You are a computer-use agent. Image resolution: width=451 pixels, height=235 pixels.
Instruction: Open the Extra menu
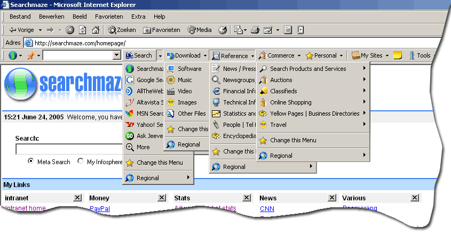pos(138,17)
